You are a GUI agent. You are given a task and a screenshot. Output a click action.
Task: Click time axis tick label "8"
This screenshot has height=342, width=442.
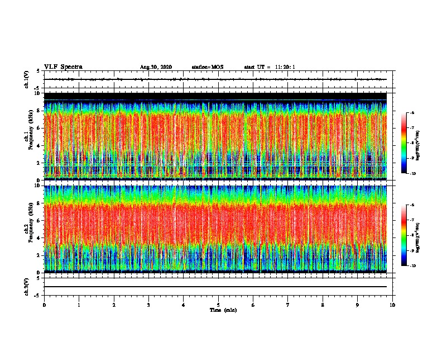click(x=323, y=305)
